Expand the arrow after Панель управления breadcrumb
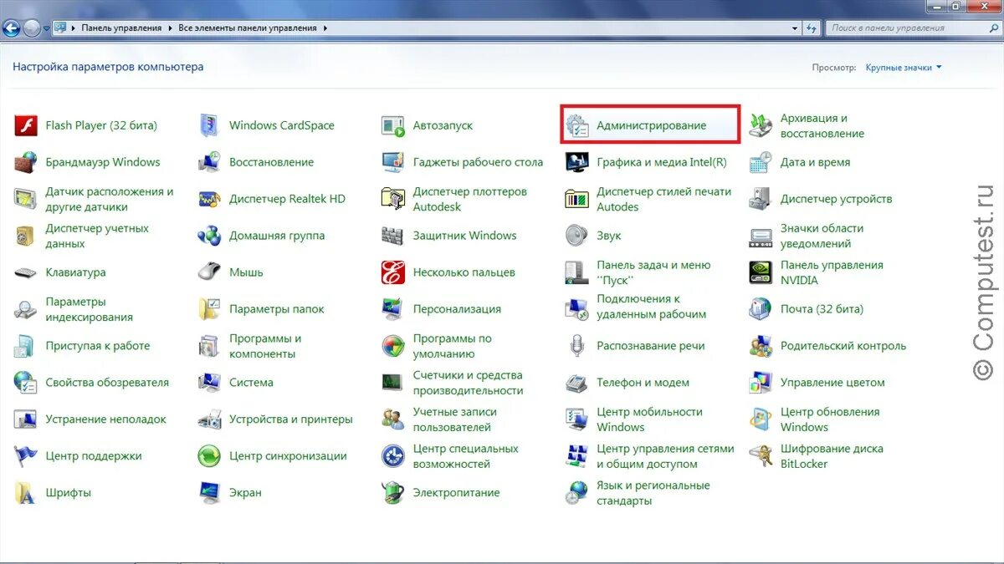Viewport: 1004px width, 564px height. (x=171, y=28)
